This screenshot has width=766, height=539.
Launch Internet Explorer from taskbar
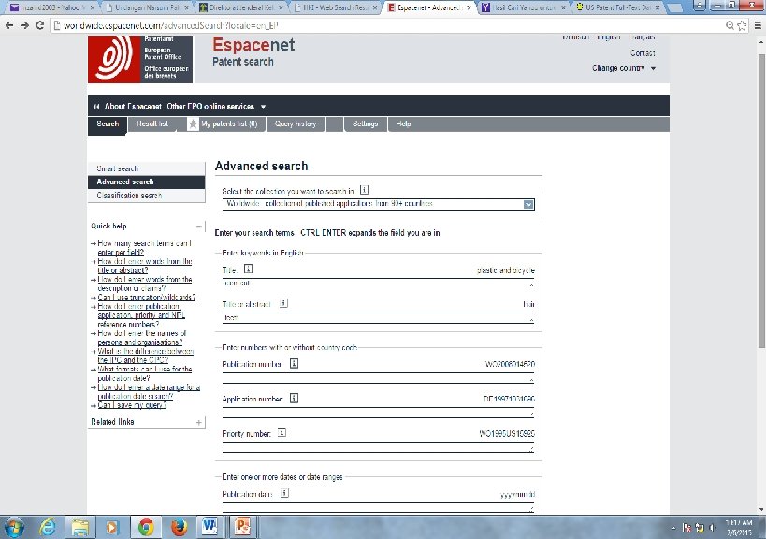(x=48, y=527)
